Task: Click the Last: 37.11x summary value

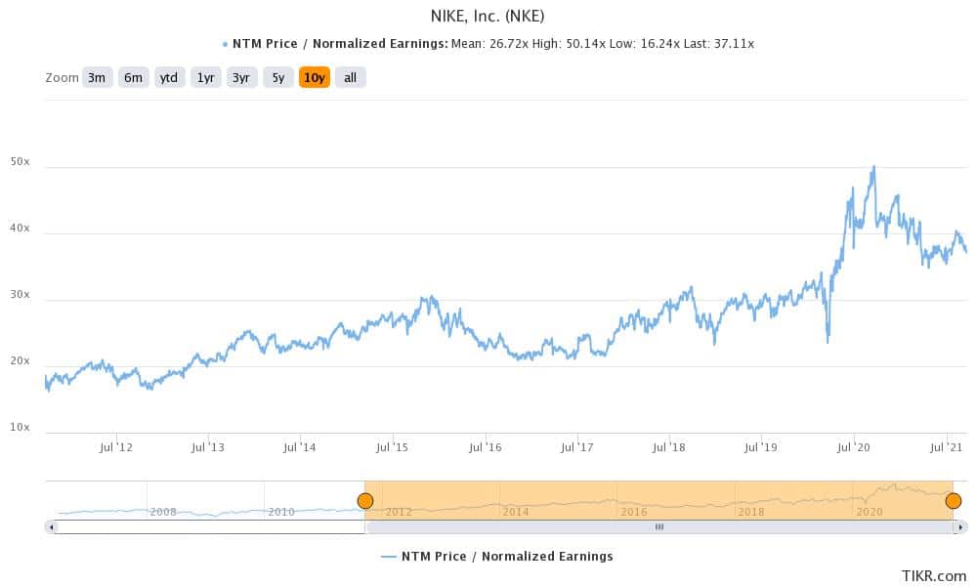Action: (x=719, y=44)
